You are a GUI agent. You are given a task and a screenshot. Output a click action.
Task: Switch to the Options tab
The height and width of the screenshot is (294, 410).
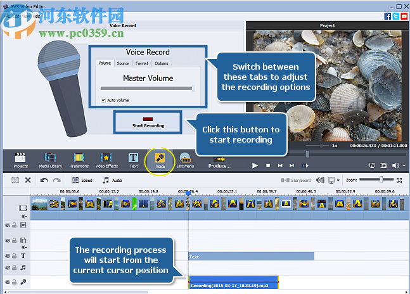[162, 63]
